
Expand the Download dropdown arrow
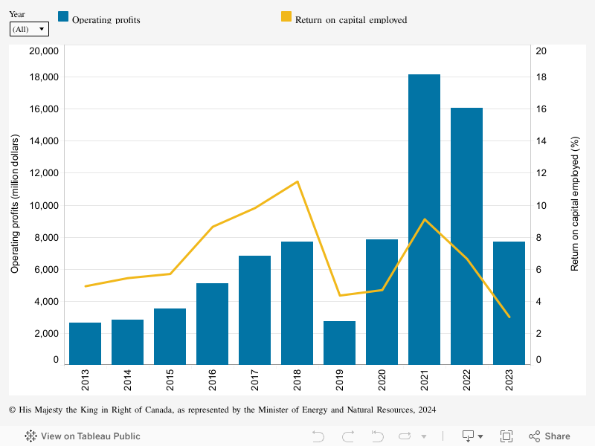coord(480,437)
